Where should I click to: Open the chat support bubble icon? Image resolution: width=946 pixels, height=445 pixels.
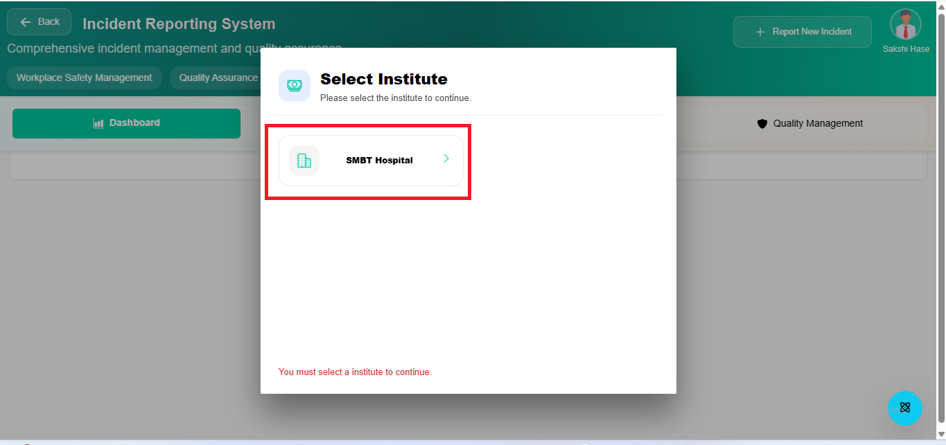click(905, 408)
